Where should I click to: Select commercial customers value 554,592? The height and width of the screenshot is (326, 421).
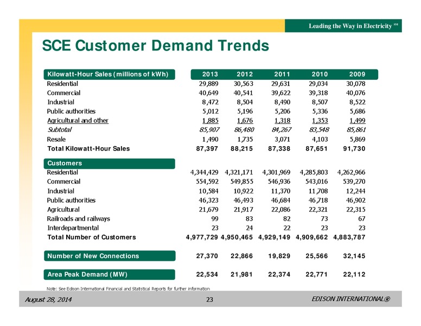coord(207,181)
